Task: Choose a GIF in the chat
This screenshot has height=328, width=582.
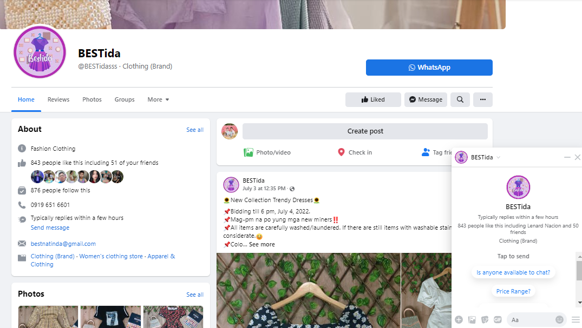Action: (x=498, y=319)
